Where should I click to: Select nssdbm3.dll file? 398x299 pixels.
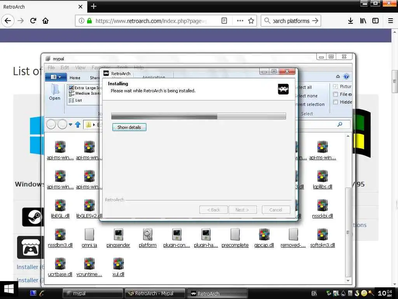(x=60, y=238)
